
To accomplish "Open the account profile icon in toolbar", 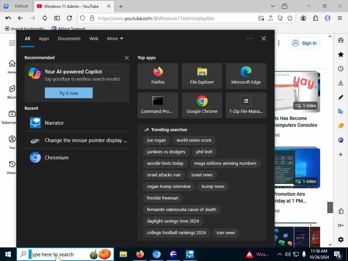I will [303, 18].
